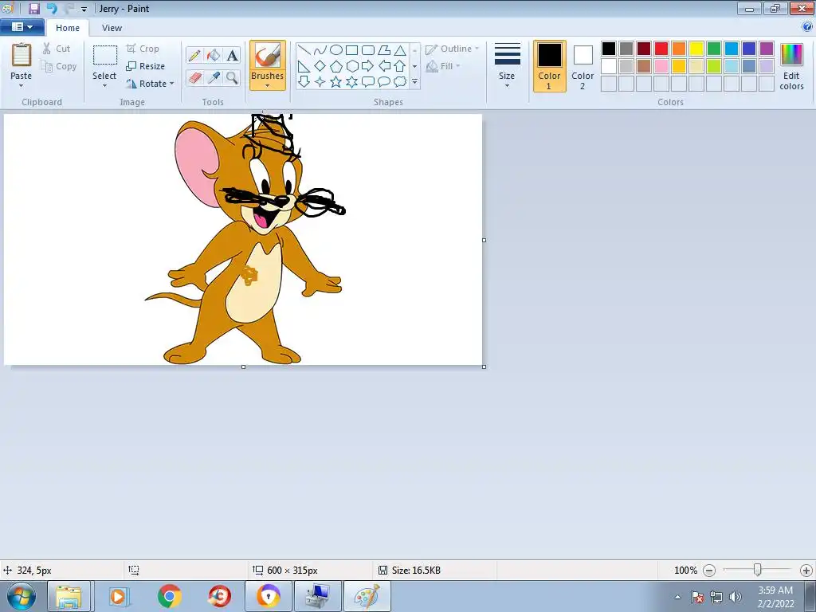
Task: Click the volume speaker tray icon
Action: [x=736, y=597]
